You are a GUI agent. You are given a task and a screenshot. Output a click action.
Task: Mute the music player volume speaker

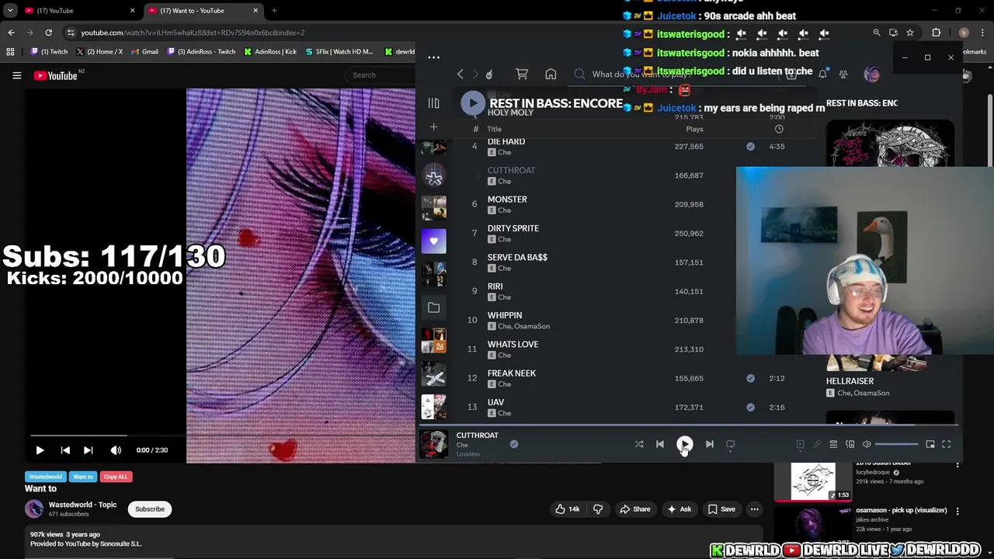(x=867, y=444)
